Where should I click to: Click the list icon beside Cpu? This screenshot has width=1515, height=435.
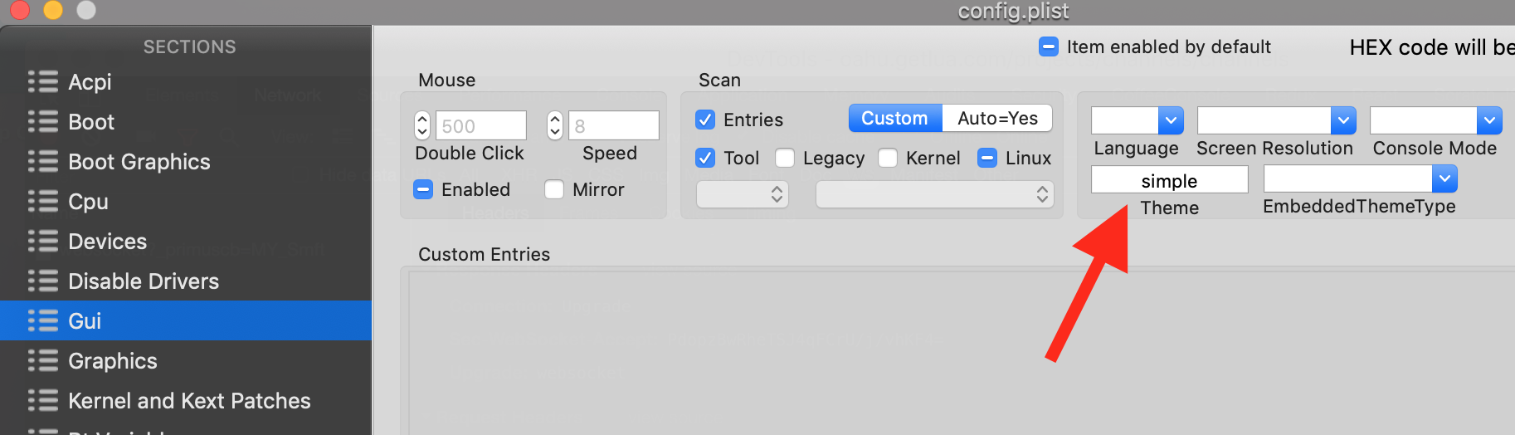click(42, 201)
